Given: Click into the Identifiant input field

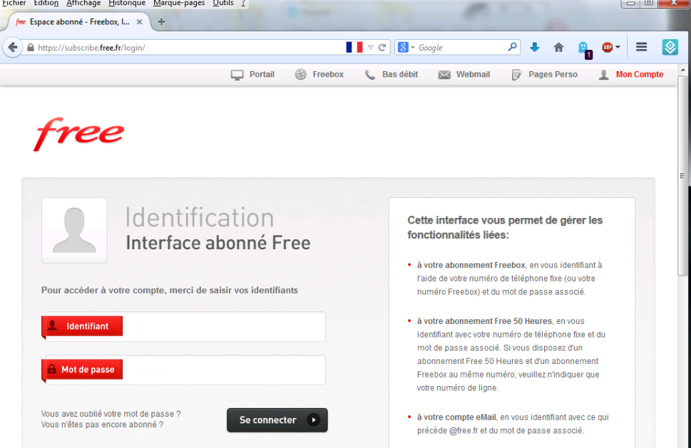Looking at the screenshot, I should pos(222,326).
